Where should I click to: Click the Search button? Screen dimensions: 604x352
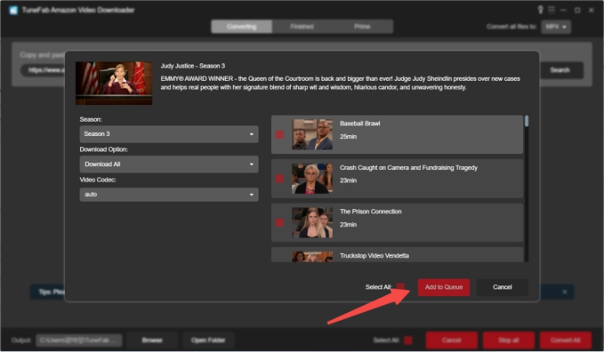[x=559, y=70]
